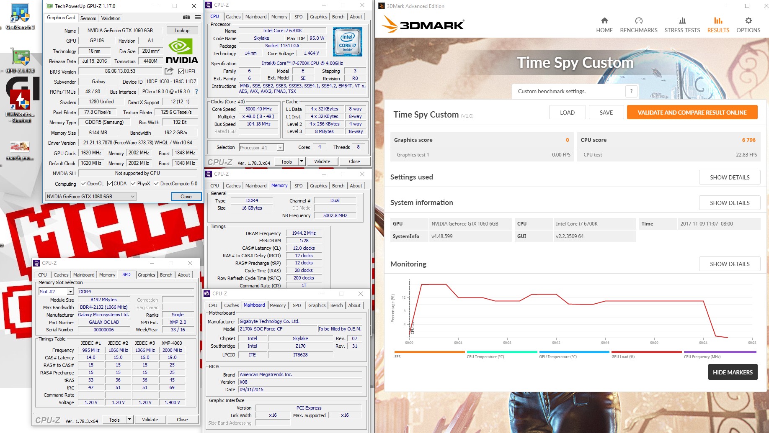Click the CPU Frequency purple legend bar
The image size is (769, 433).
click(x=720, y=352)
